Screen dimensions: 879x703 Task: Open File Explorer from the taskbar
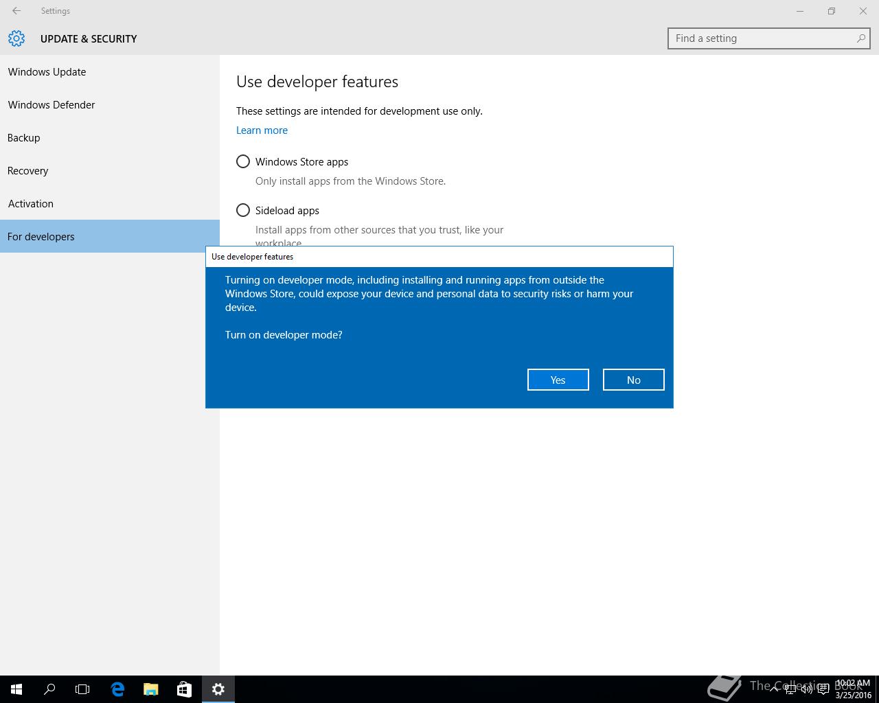[150, 689]
